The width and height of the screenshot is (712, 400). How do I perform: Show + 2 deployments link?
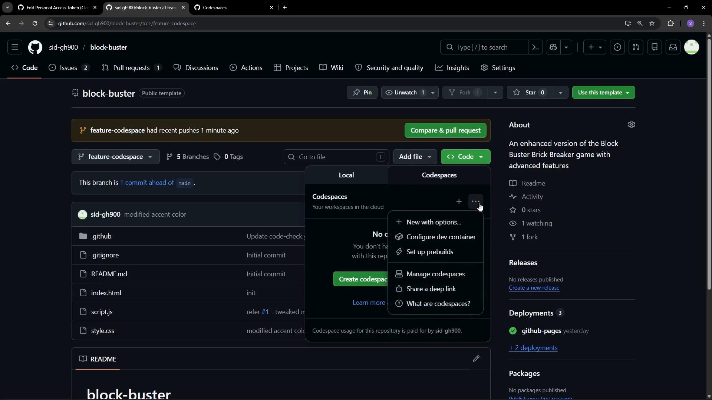[533, 348]
